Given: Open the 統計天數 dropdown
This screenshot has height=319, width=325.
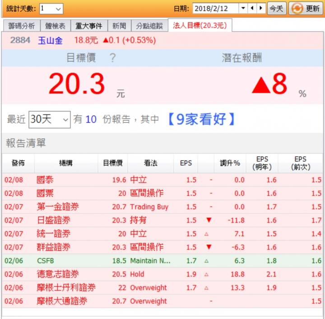Looking at the screenshot, I should (x=51, y=9).
